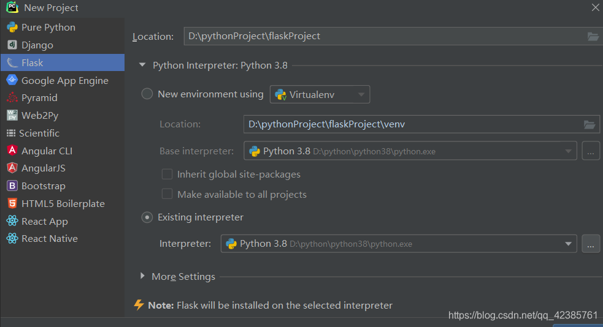This screenshot has height=327, width=603.
Task: Click the React App atom icon
Action: (x=12, y=220)
